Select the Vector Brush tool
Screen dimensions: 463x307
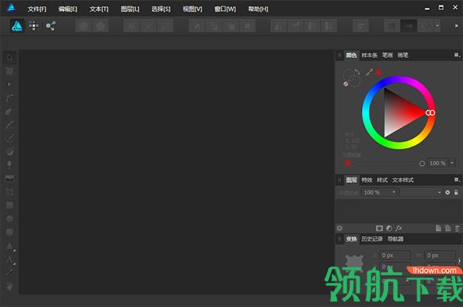(9, 138)
